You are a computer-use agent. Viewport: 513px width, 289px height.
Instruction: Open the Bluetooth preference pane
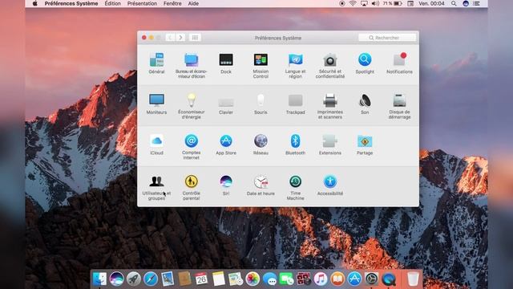click(295, 144)
